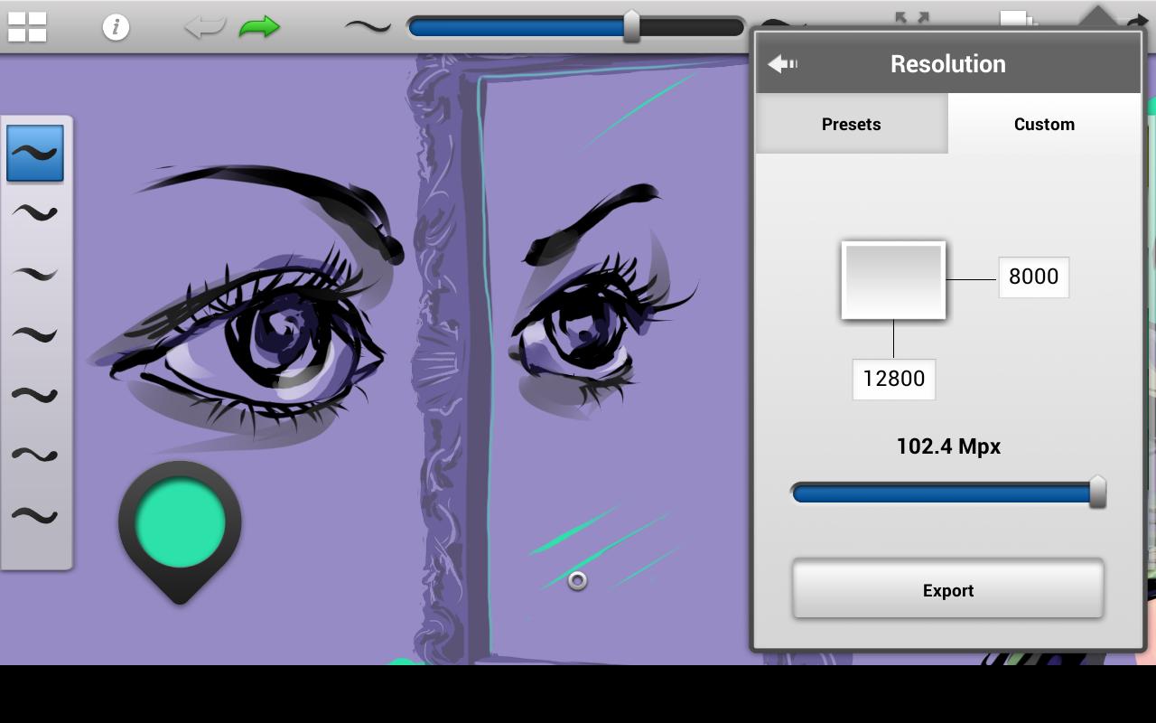This screenshot has width=1156, height=723.
Task: Click the green redo arrow
Action: tap(259, 27)
